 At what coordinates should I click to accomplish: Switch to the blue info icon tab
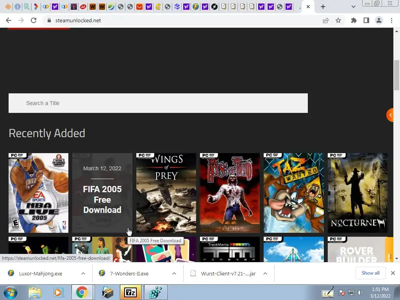tap(17, 7)
